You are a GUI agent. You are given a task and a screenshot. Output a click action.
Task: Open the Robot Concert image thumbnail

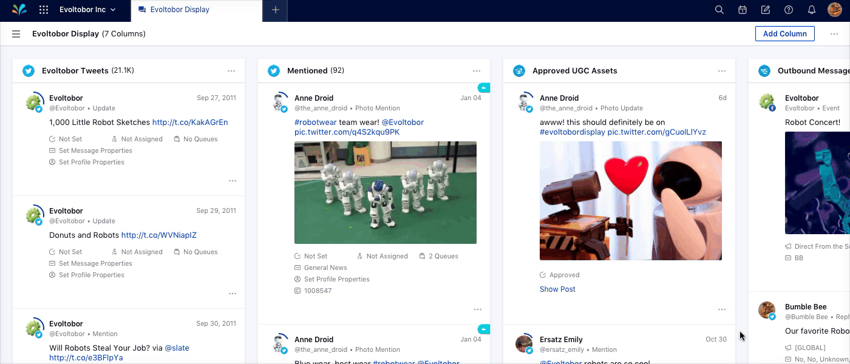(817, 183)
